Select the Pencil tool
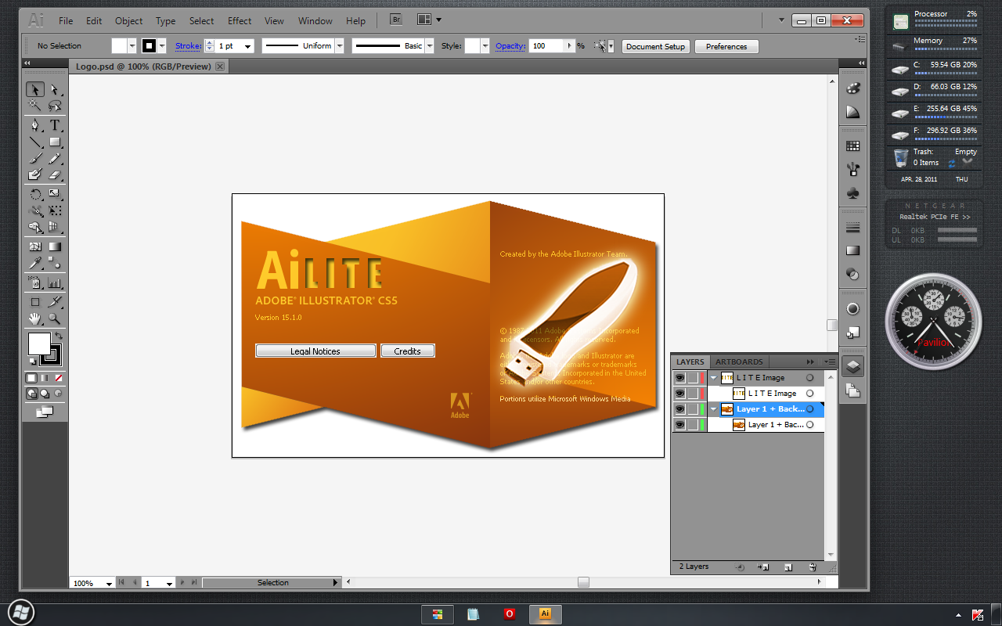The image size is (1002, 626). point(55,159)
